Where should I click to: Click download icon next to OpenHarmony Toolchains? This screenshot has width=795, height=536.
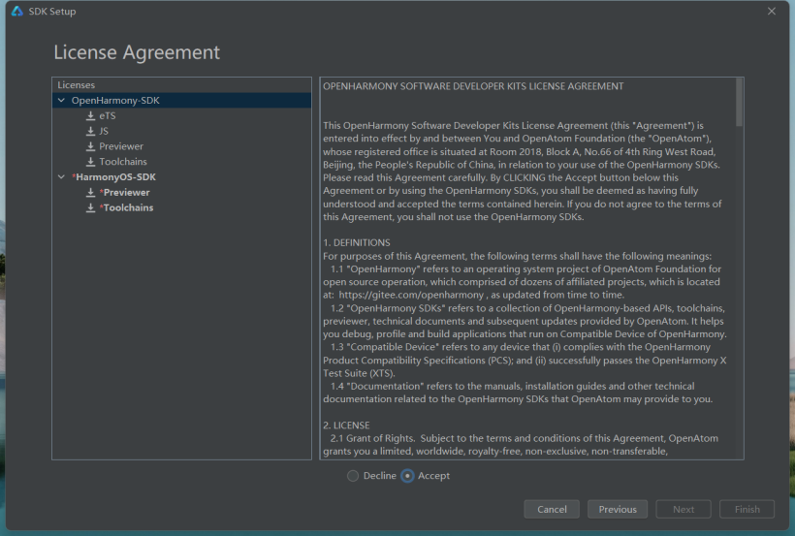(90, 162)
